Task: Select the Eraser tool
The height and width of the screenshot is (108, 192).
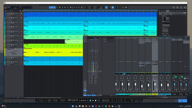Action: click(60, 7)
